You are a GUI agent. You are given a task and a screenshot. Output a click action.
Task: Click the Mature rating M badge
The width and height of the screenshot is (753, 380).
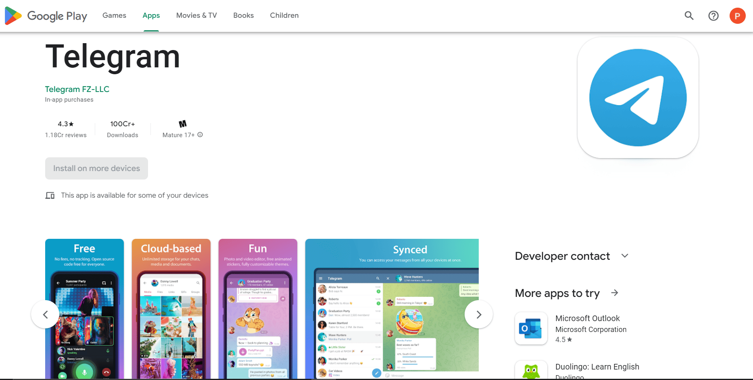coord(183,124)
